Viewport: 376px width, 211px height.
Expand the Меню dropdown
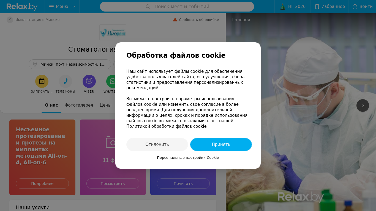[x=62, y=7]
